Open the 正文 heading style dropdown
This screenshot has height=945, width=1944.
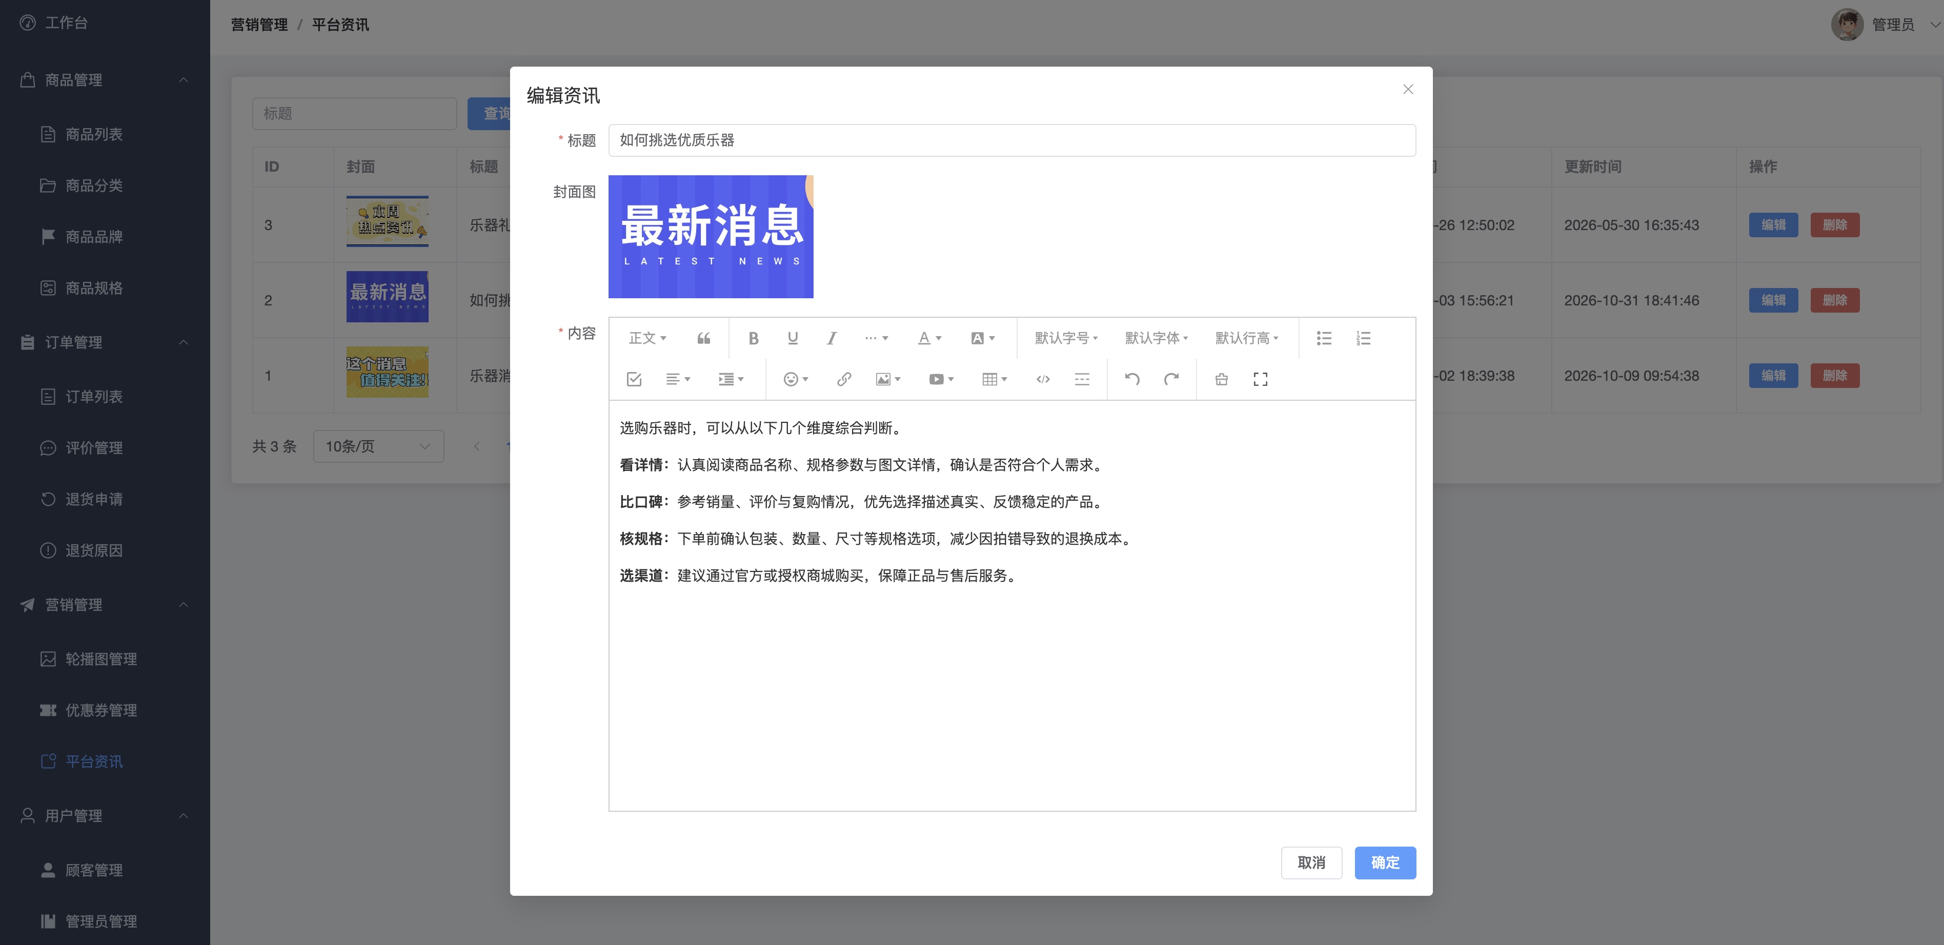pos(647,338)
